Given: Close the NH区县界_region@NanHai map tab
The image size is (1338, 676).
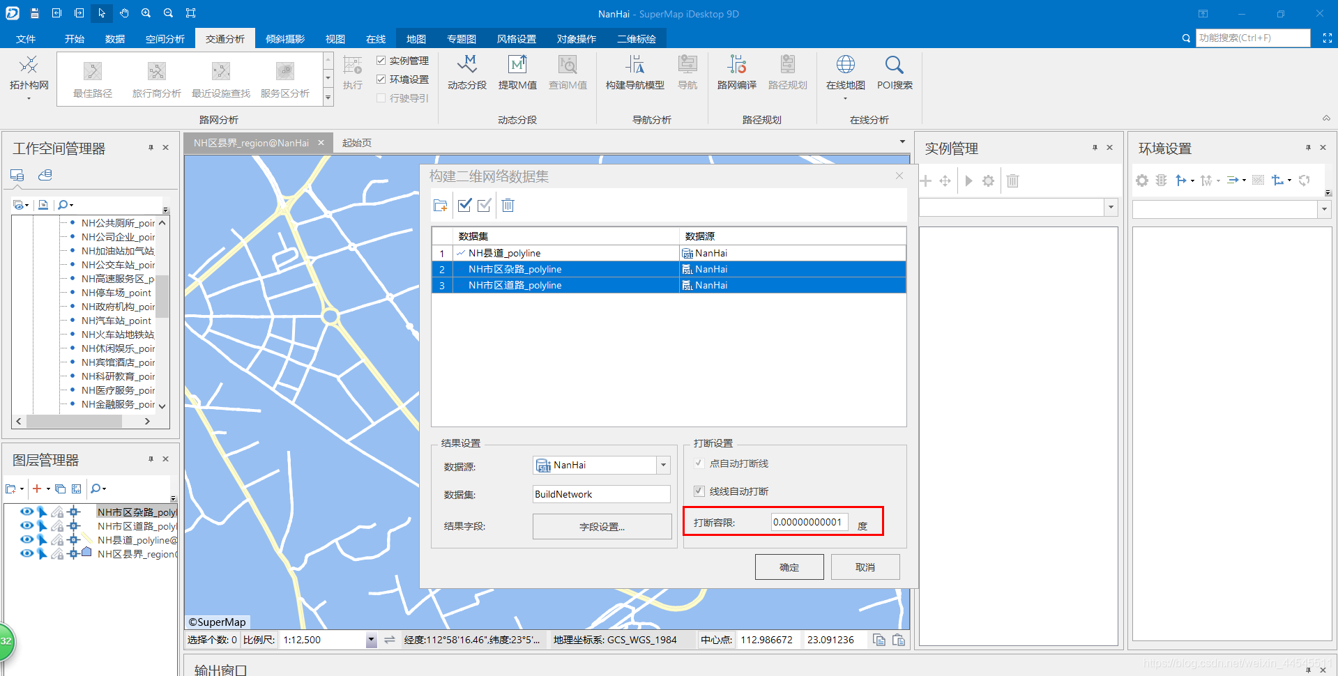Looking at the screenshot, I should [x=321, y=142].
